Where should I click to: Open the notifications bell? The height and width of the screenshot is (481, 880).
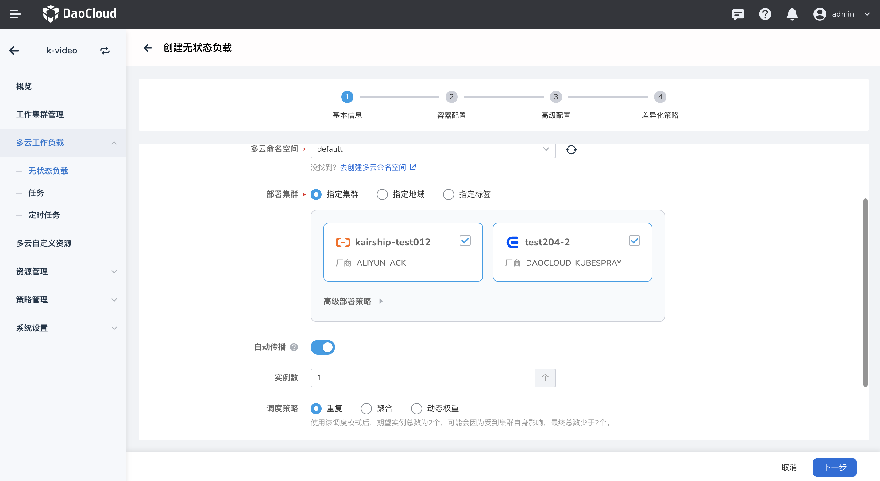(x=792, y=14)
